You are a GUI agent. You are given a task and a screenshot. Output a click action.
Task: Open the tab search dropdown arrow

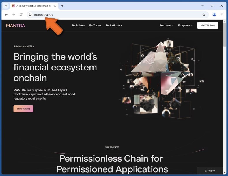pos(6,6)
